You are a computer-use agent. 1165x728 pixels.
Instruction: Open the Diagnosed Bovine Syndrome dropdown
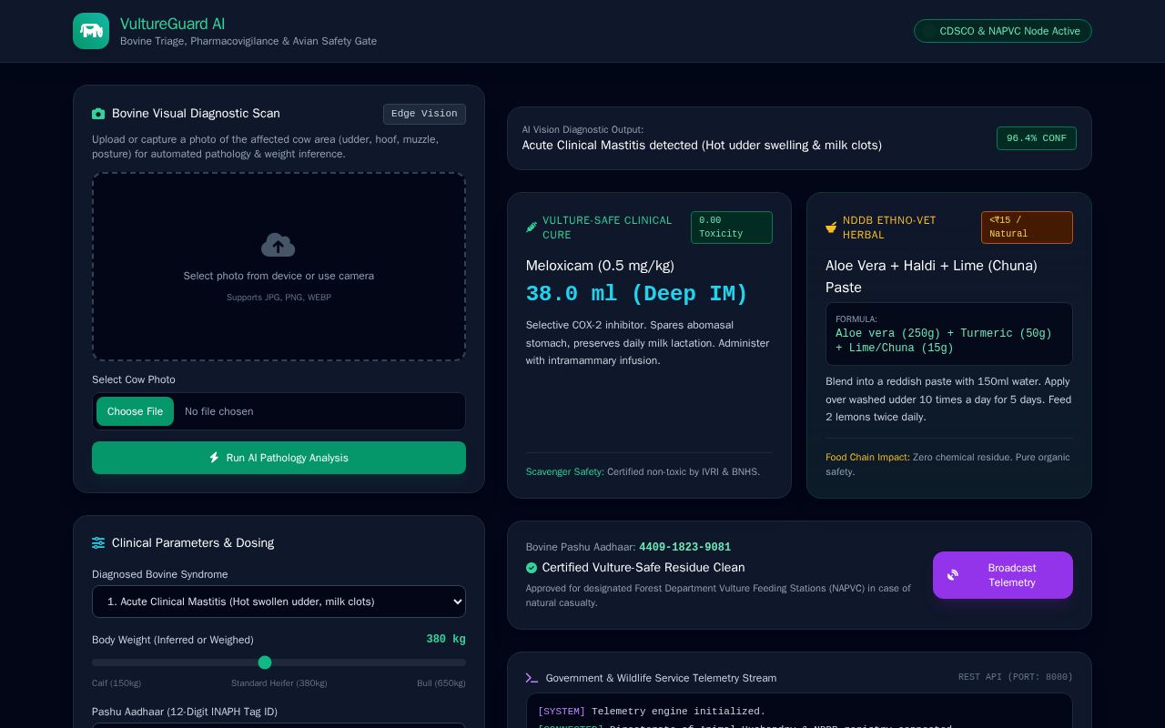pos(279,602)
